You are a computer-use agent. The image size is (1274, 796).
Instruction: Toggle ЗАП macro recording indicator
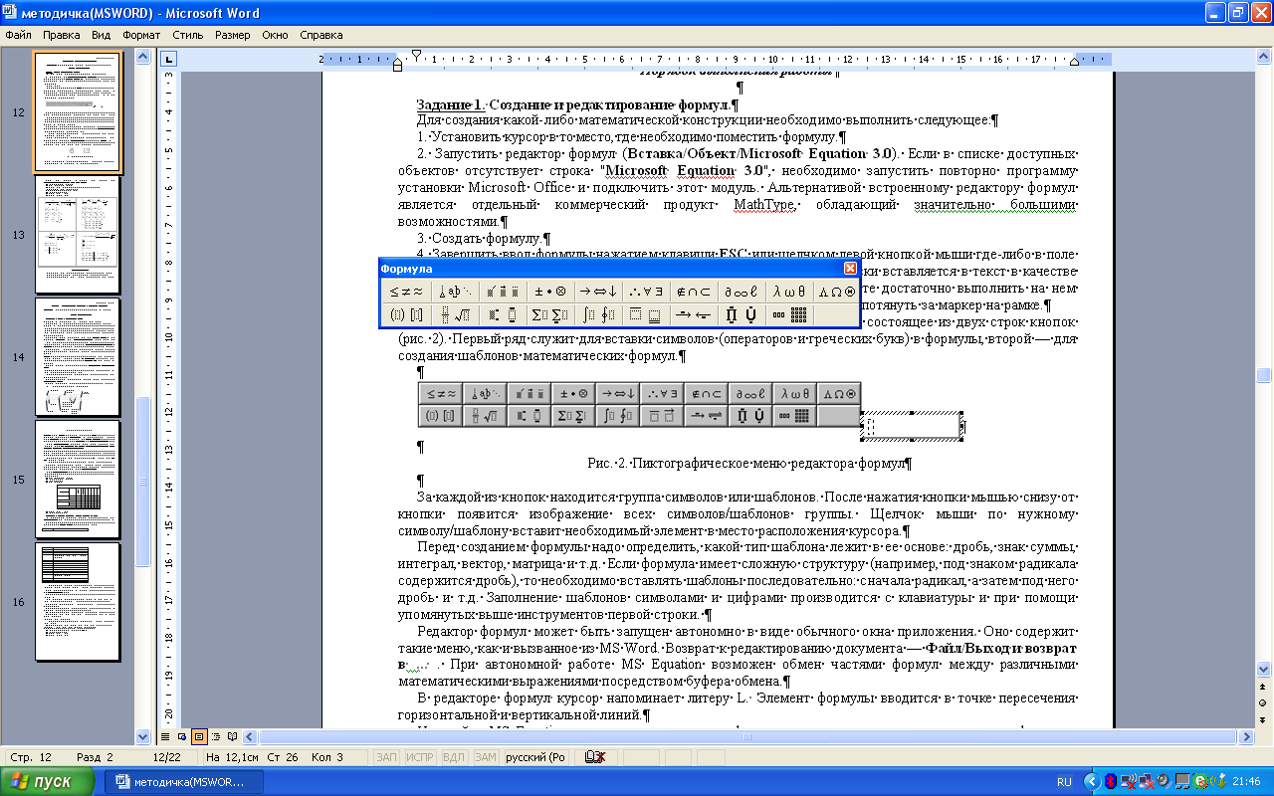click(386, 757)
